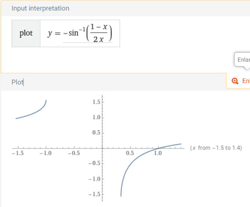The width and height of the screenshot is (250, 207).
Task: Click the plot label cell
Action: (26, 33)
